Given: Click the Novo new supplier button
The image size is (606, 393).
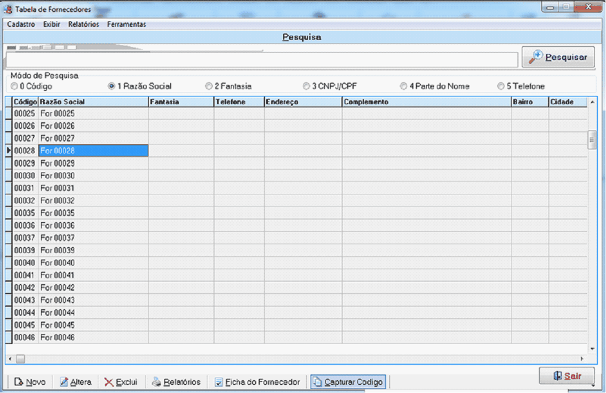Looking at the screenshot, I should point(30,382).
